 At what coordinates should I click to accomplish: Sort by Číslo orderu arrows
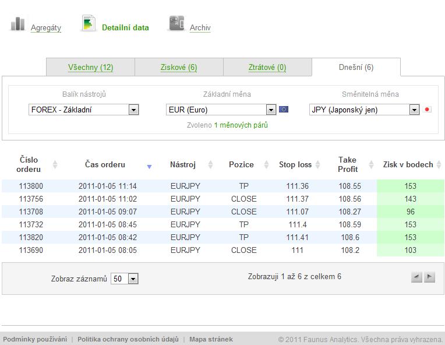pyautogui.click(x=55, y=164)
